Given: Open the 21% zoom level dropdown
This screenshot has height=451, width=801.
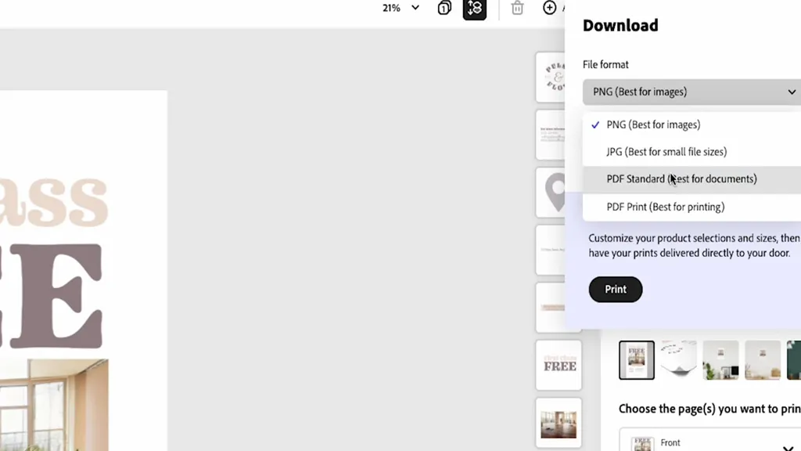Looking at the screenshot, I should (x=401, y=8).
